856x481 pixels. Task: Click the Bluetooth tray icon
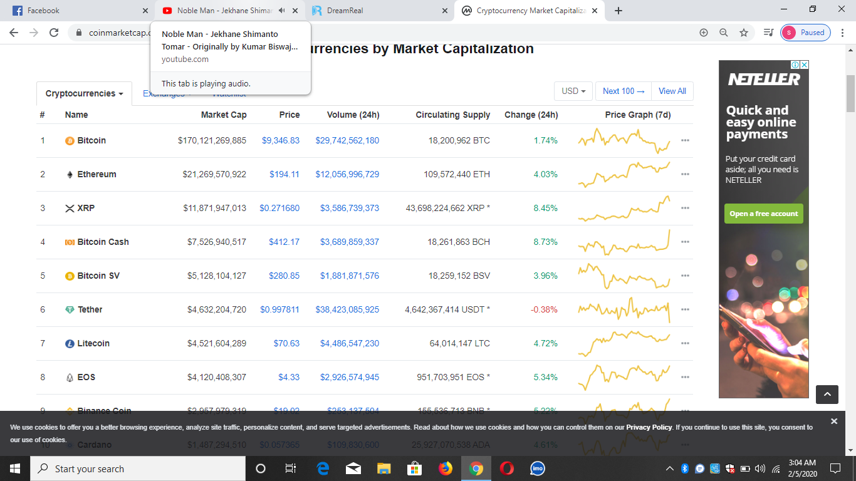pyautogui.click(x=685, y=468)
